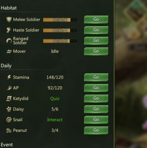Image resolution: width=147 pixels, height=148 pixels.
Task: Click the Haste Soldier winged boot icon
Action: pyautogui.click(x=9, y=30)
